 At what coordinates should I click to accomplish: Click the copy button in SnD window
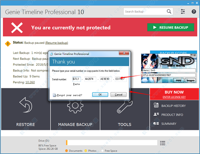(179, 80)
